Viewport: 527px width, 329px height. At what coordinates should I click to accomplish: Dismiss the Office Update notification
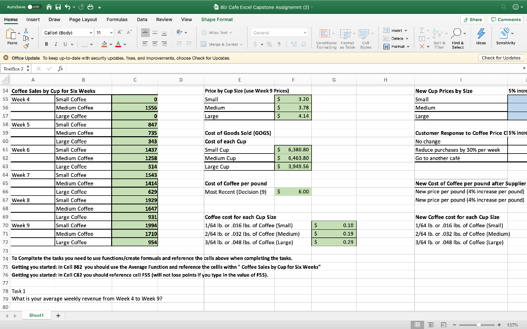click(6, 58)
